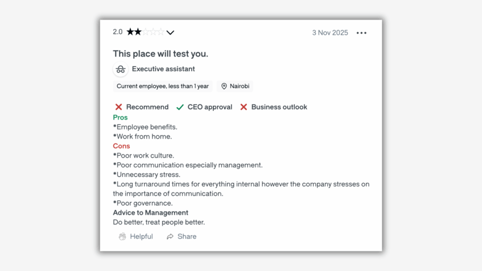Click the Executive assistant job title
482x271 pixels.
[163, 69]
